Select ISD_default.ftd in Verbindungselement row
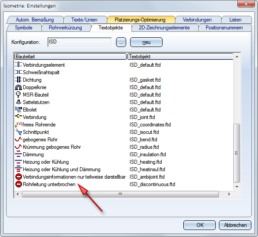The width and height of the screenshot is (258, 237). click(145, 65)
